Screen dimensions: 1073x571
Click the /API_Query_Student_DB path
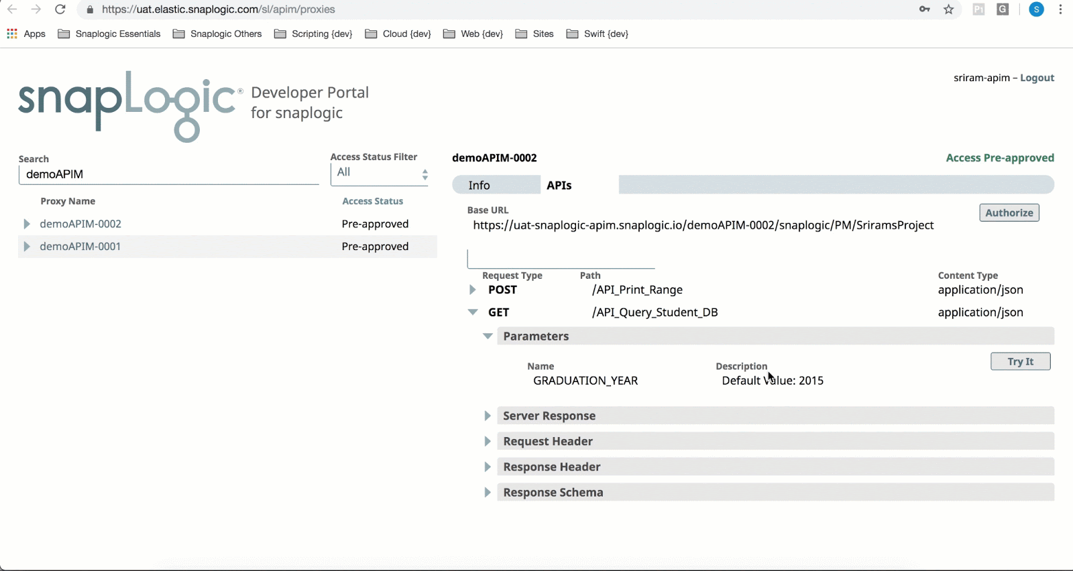click(655, 312)
